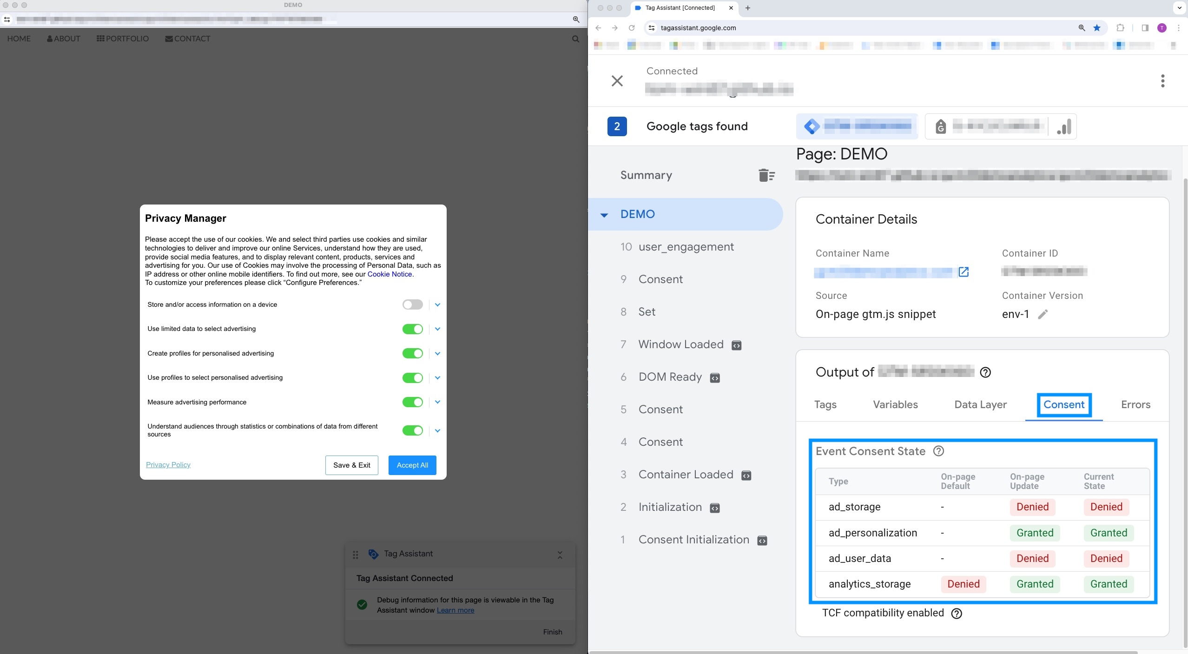
Task: Expand Use limited data to select advertising details
Action: pyautogui.click(x=437, y=329)
